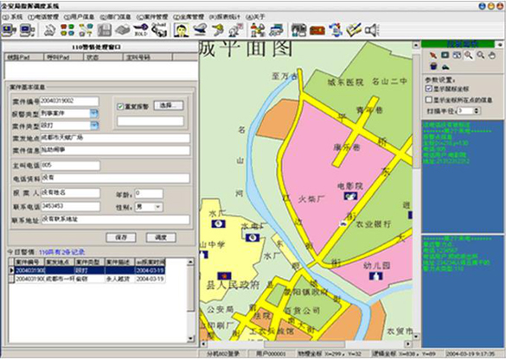Image resolution: width=506 pixels, height=359 pixels.
Task: Click the 主叫电话 input field
Action: (x=70, y=166)
